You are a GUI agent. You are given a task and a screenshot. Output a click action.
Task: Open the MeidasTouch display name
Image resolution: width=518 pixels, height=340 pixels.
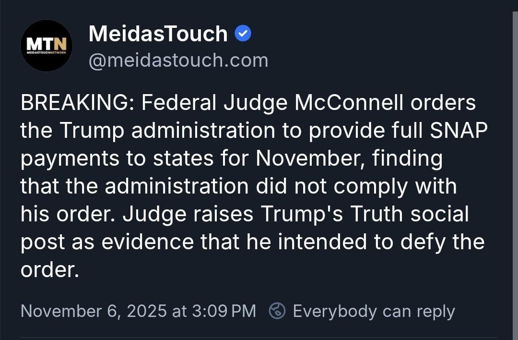[x=158, y=34]
